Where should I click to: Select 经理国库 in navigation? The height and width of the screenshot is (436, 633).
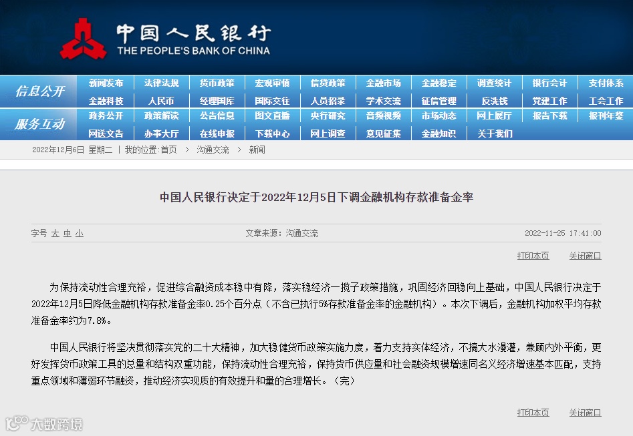217,101
